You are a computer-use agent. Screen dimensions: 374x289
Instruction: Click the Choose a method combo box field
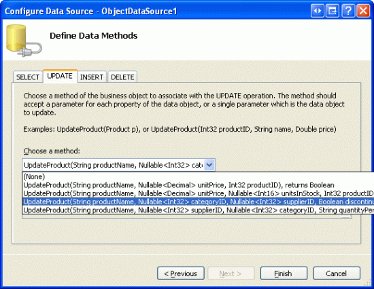pyautogui.click(x=118, y=165)
